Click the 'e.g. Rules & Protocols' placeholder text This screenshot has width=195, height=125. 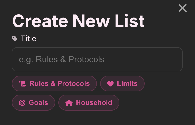pos(62,59)
